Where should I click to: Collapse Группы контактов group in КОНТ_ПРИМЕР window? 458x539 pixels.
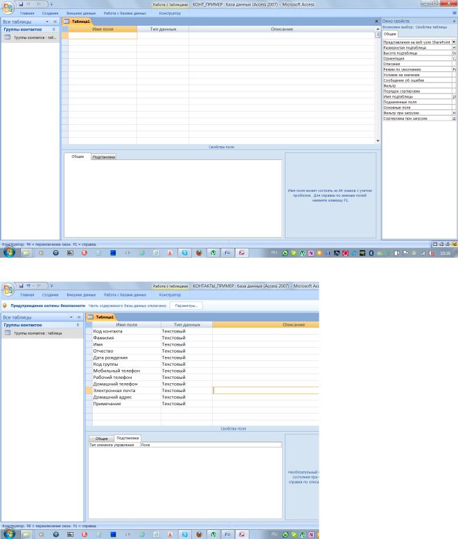point(53,29)
